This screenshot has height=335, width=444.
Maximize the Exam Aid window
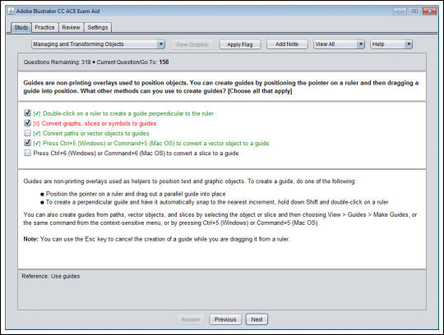(x=414, y=11)
